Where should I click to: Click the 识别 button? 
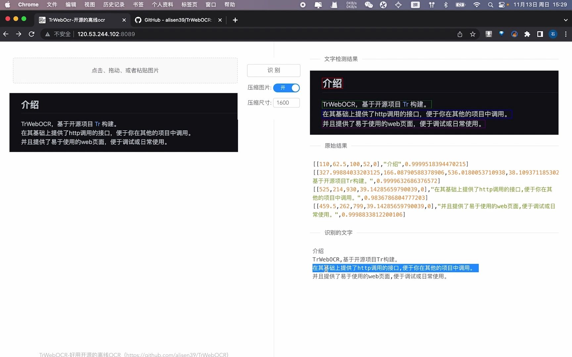pyautogui.click(x=274, y=70)
